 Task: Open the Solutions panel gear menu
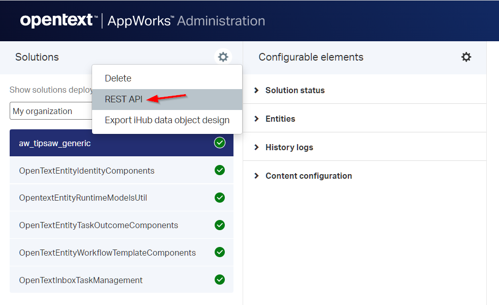tap(223, 57)
